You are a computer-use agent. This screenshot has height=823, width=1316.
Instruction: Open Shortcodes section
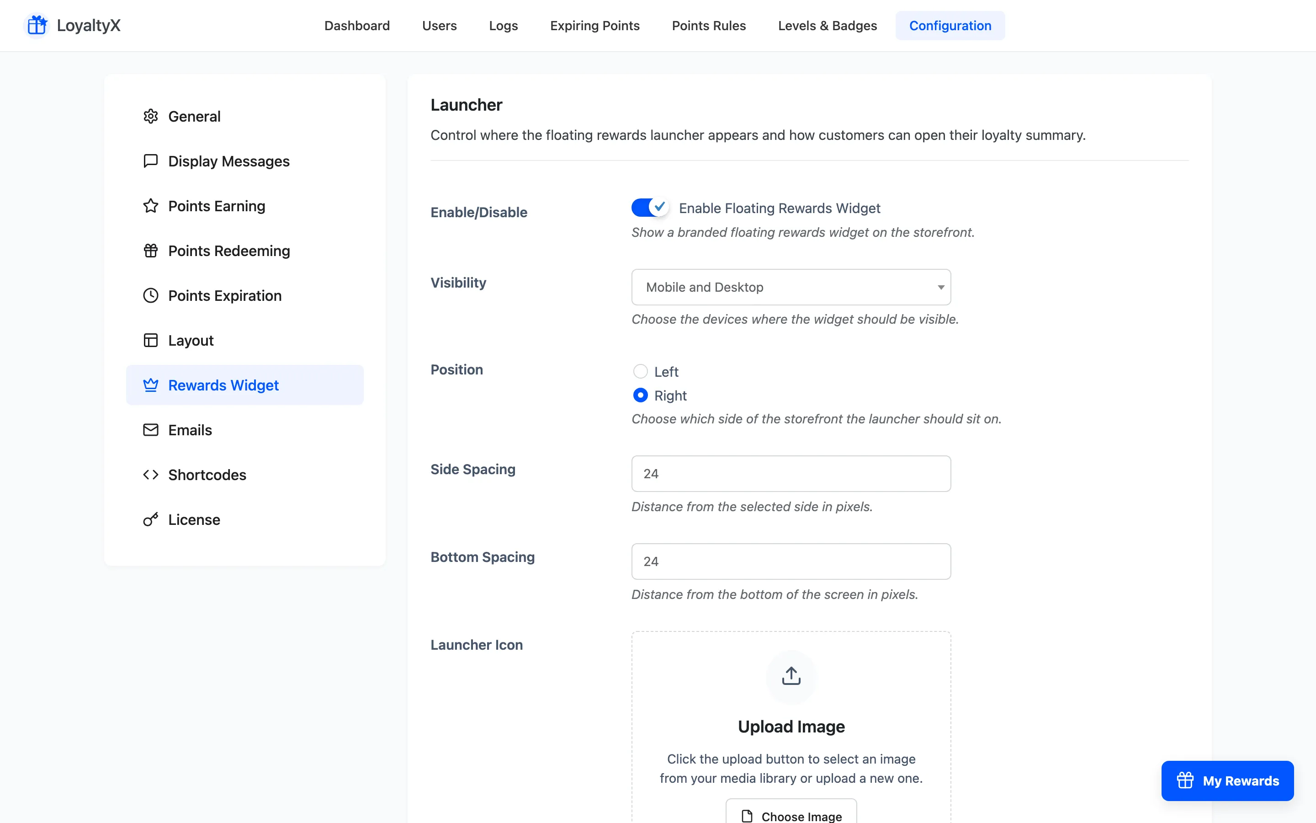click(245, 475)
